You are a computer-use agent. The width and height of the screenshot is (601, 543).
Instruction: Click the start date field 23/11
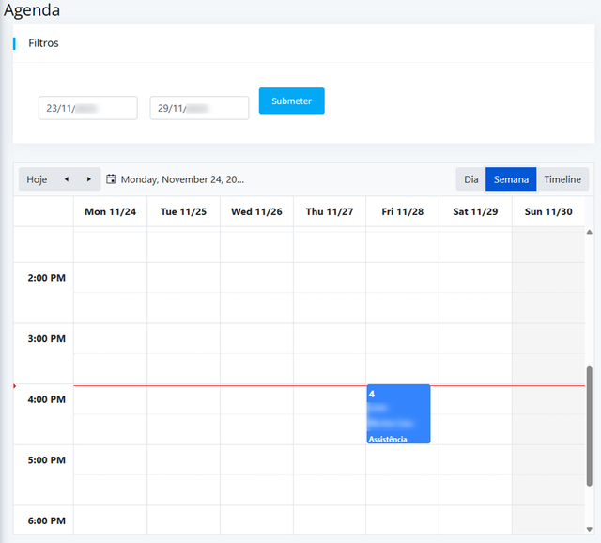tap(87, 108)
